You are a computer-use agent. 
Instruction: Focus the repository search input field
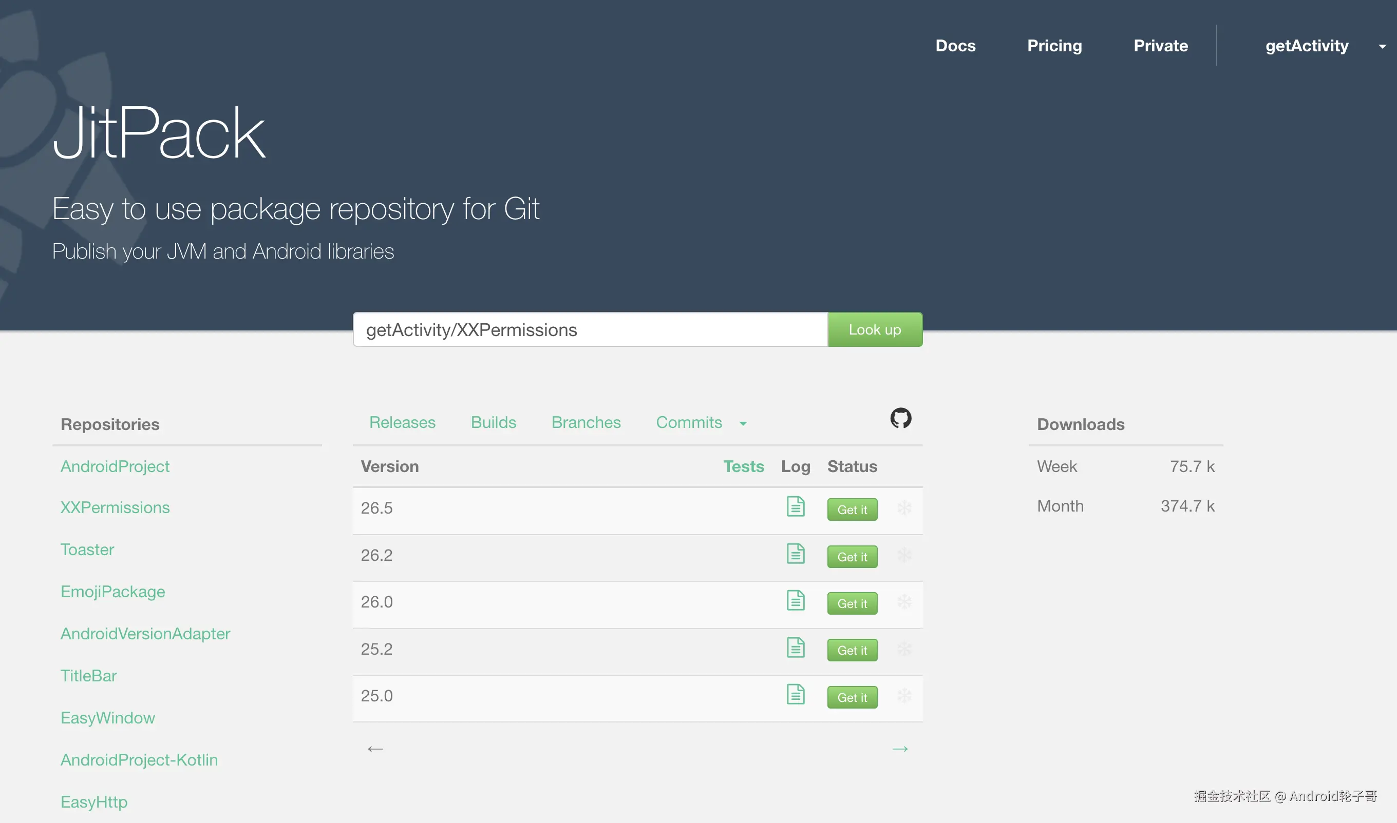coord(590,330)
